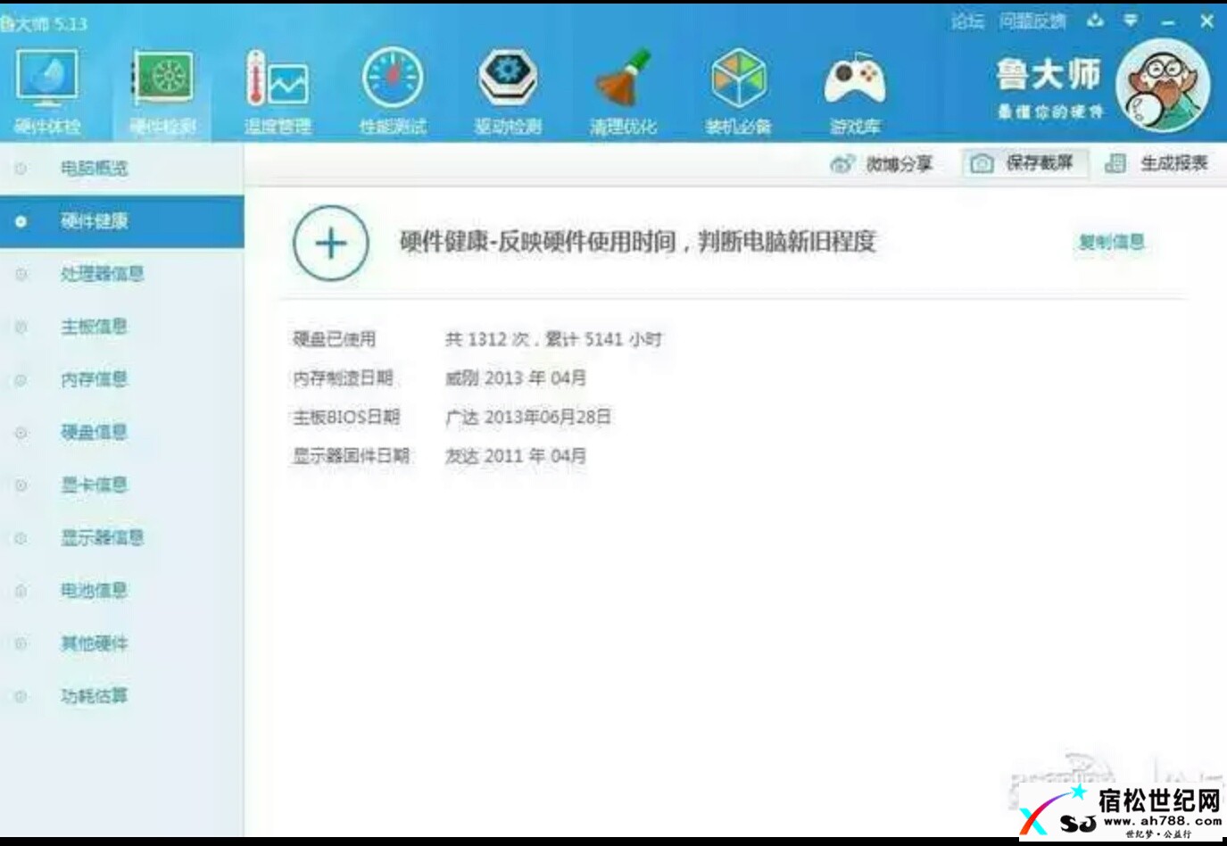Click the camera icon for 保存截屏
The image size is (1227, 846).
982,163
